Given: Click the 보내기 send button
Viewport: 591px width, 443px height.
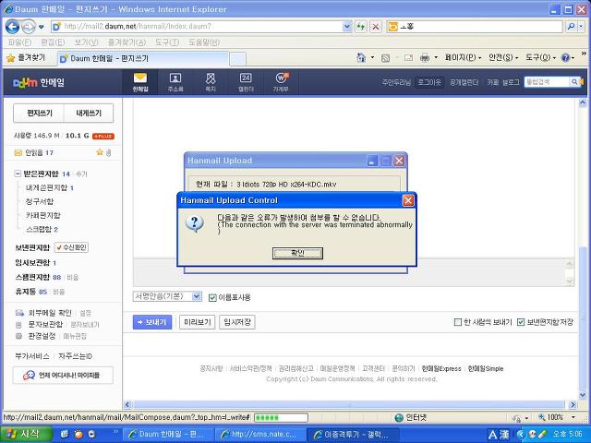Looking at the screenshot, I should (152, 322).
